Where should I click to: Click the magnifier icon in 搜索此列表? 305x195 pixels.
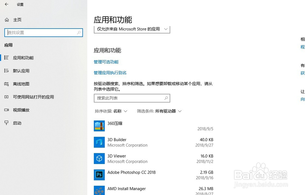[166, 98]
